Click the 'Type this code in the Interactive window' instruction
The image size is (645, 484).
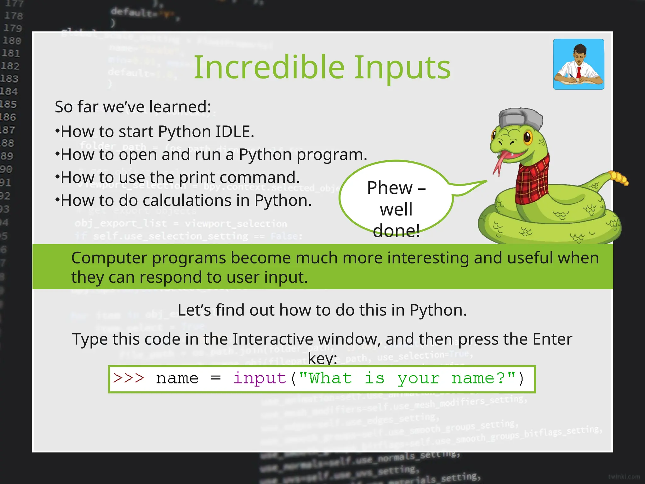tap(322, 348)
